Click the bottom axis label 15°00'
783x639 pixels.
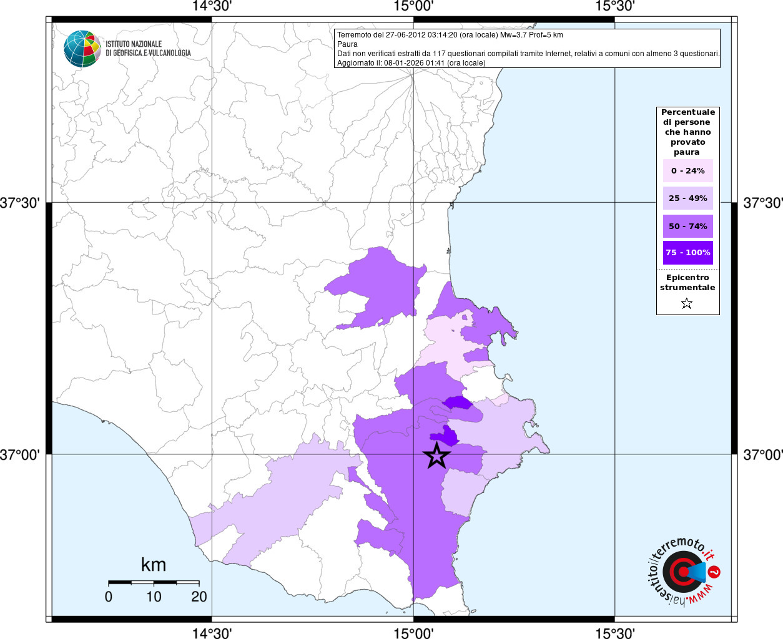click(413, 633)
